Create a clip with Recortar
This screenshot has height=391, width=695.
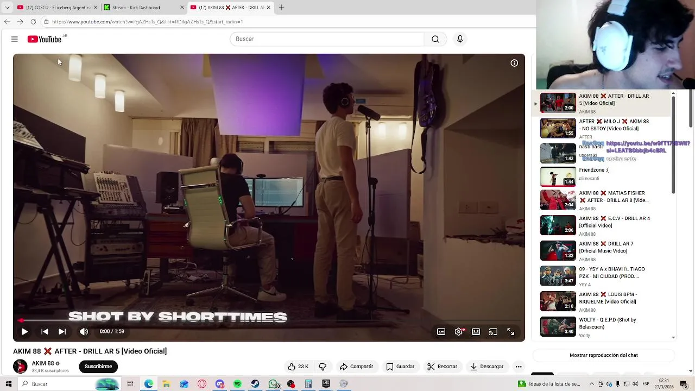pos(442,367)
